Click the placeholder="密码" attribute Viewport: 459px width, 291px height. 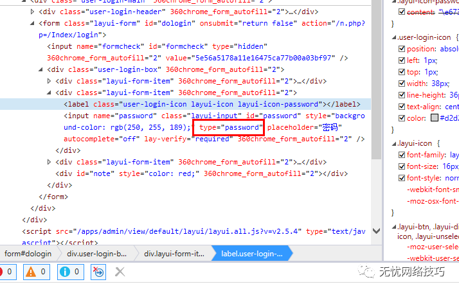305,127
